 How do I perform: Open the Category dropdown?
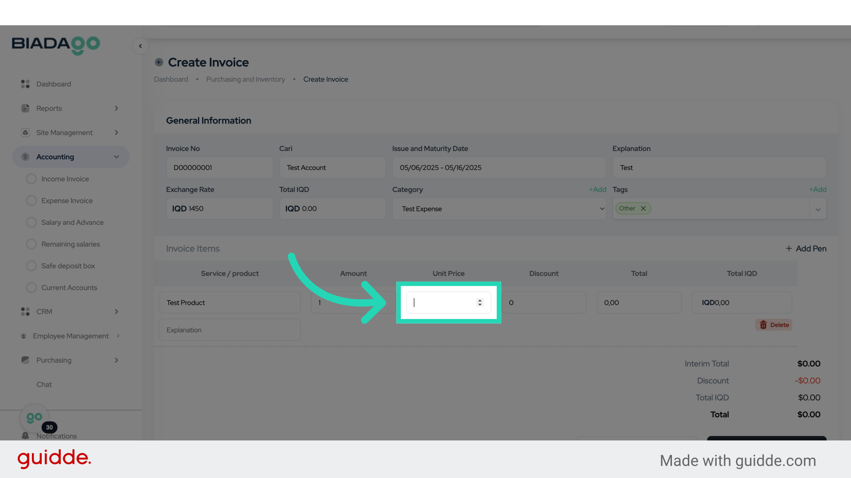[499, 209]
